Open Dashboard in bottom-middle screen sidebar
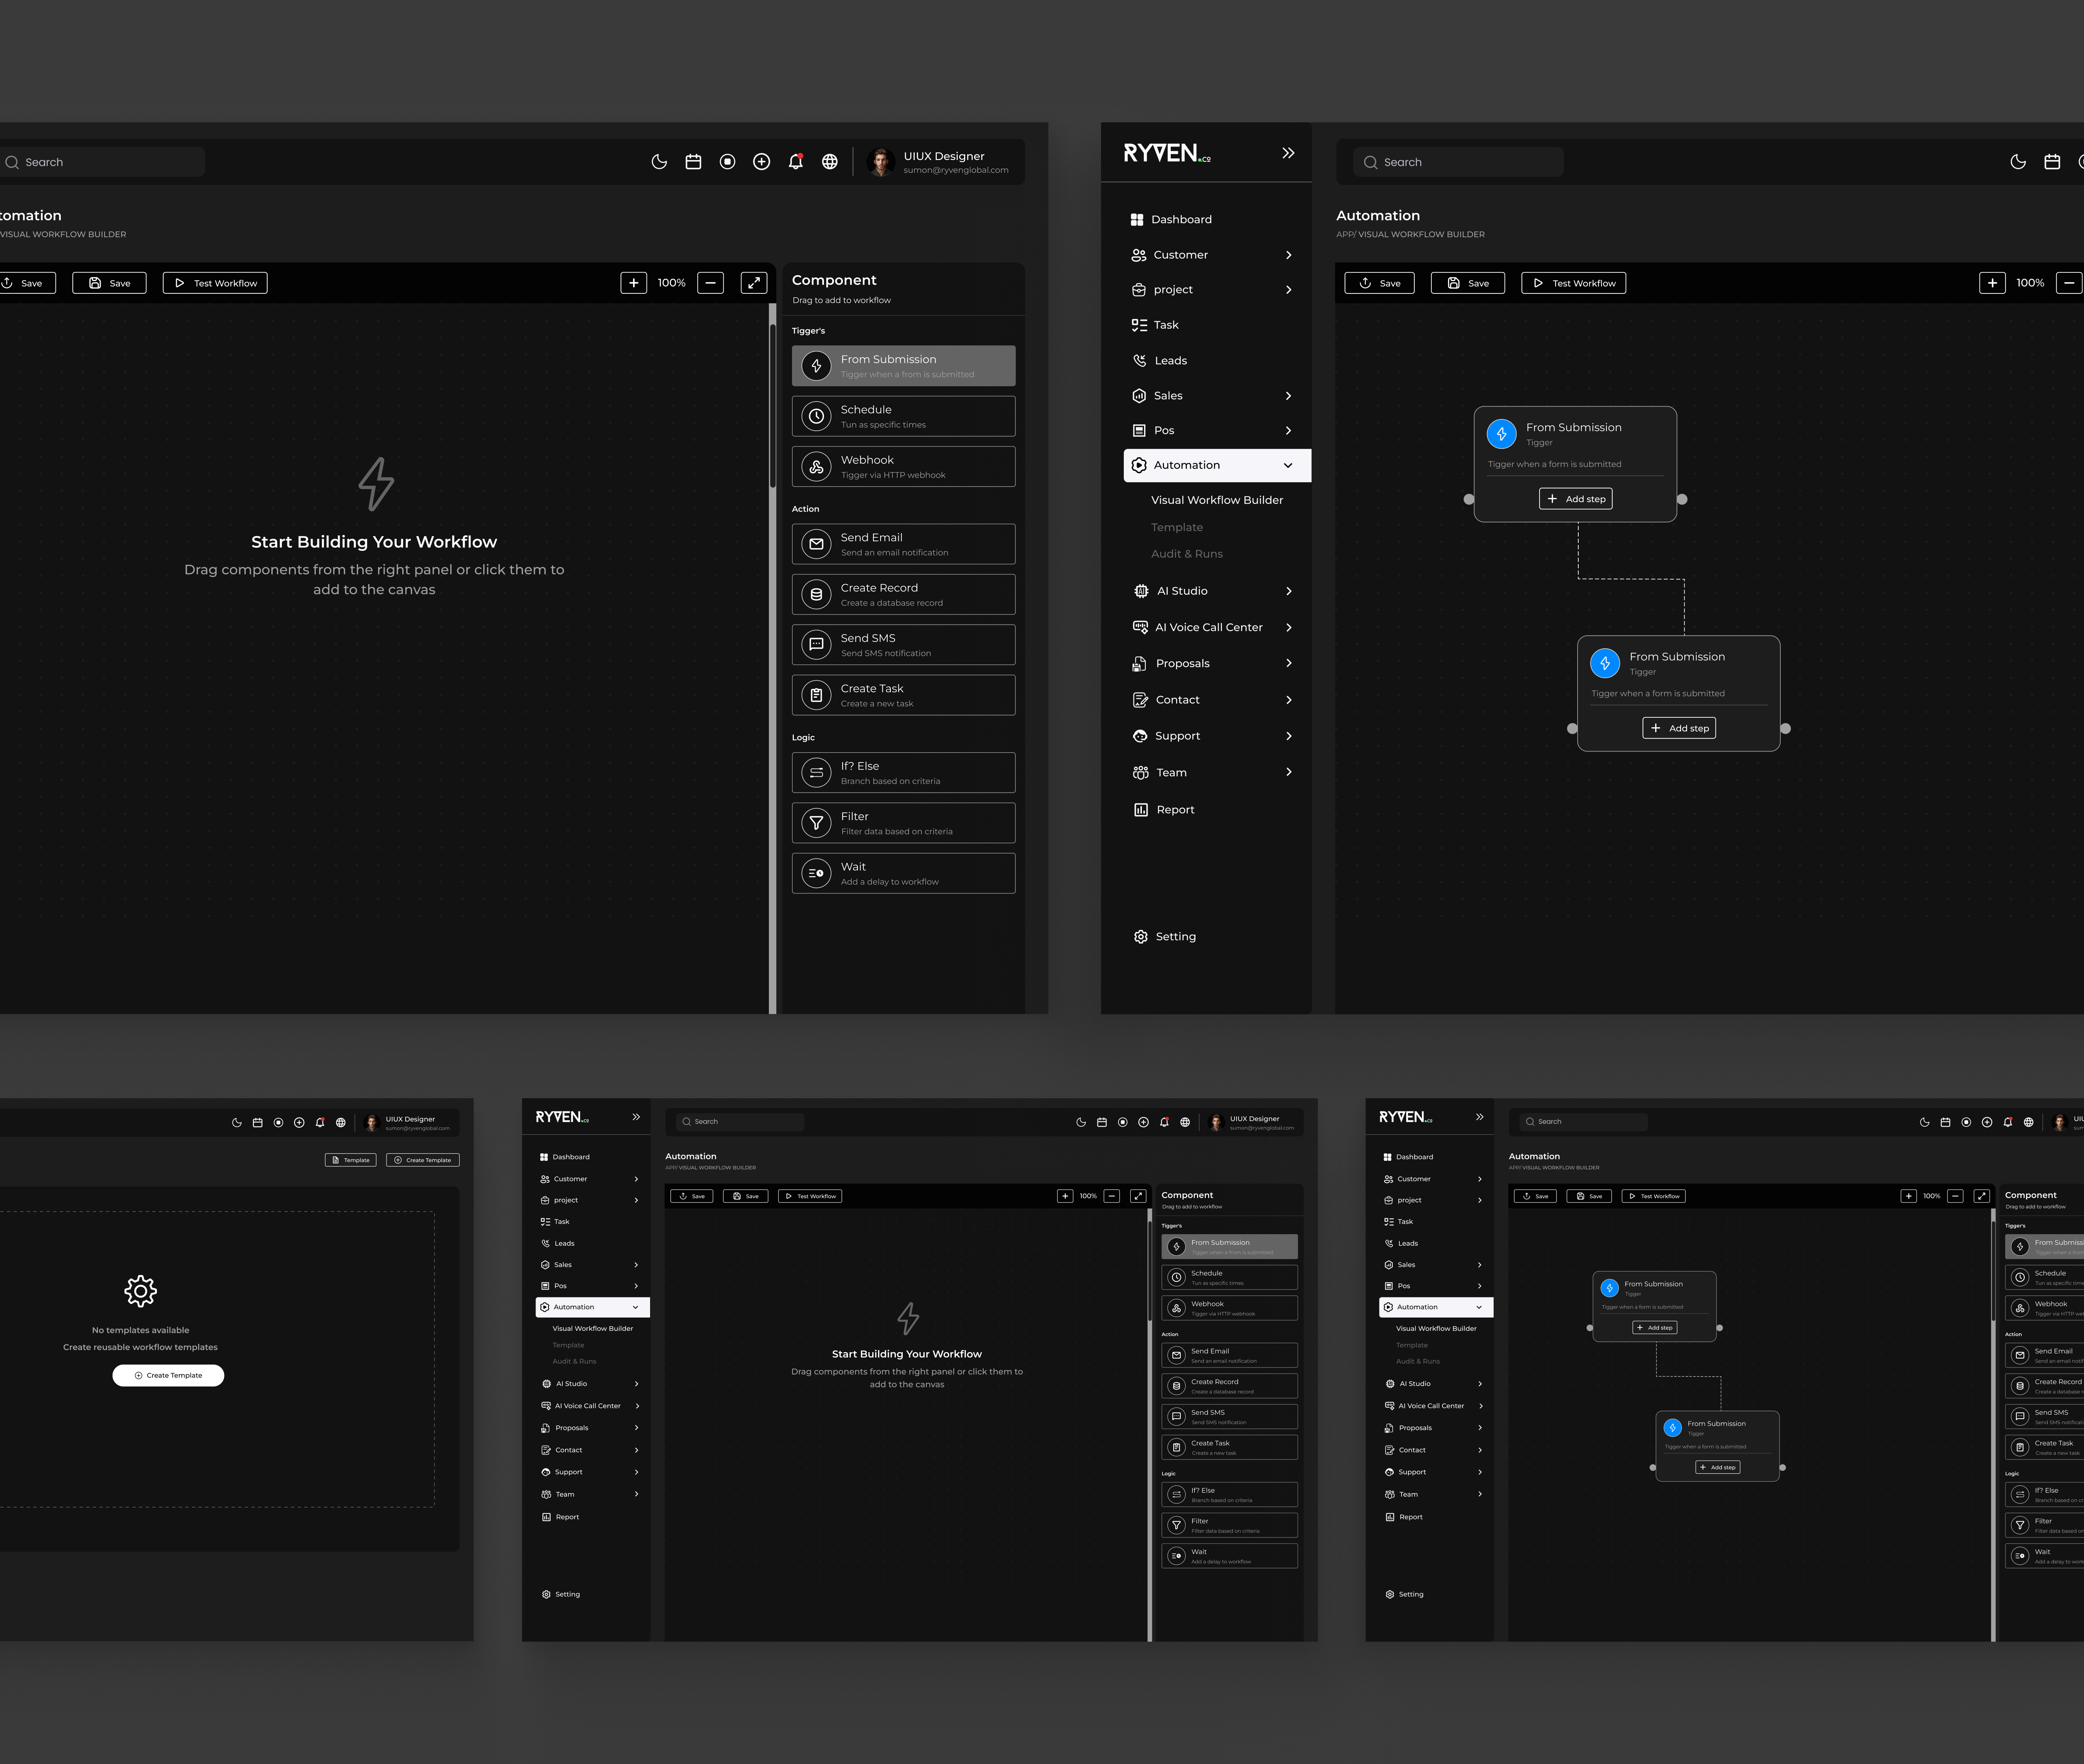Viewport: 2084px width, 1764px height. click(565, 1157)
